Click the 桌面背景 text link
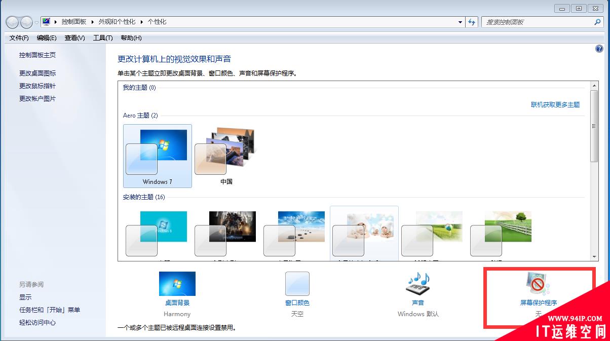The image size is (610, 341). 177,303
